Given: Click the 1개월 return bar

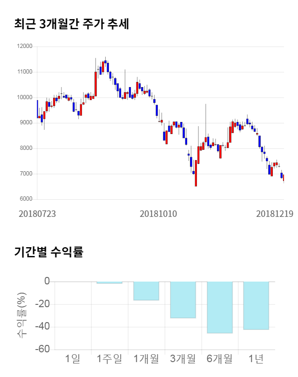Looking at the screenshot, I should pyautogui.click(x=146, y=291).
